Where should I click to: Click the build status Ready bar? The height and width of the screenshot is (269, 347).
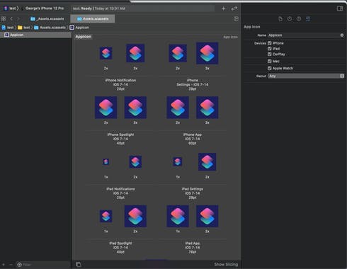point(143,8)
